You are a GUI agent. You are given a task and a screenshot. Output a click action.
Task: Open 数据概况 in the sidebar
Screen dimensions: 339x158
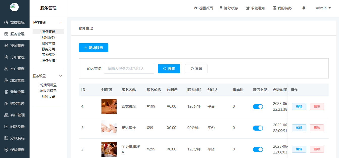[x=15, y=22]
